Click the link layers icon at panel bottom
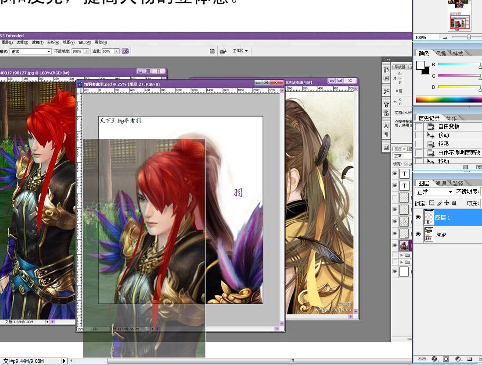This screenshot has height=365, width=482. (422, 358)
